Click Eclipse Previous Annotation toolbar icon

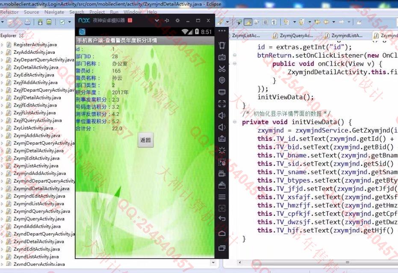[301, 22]
